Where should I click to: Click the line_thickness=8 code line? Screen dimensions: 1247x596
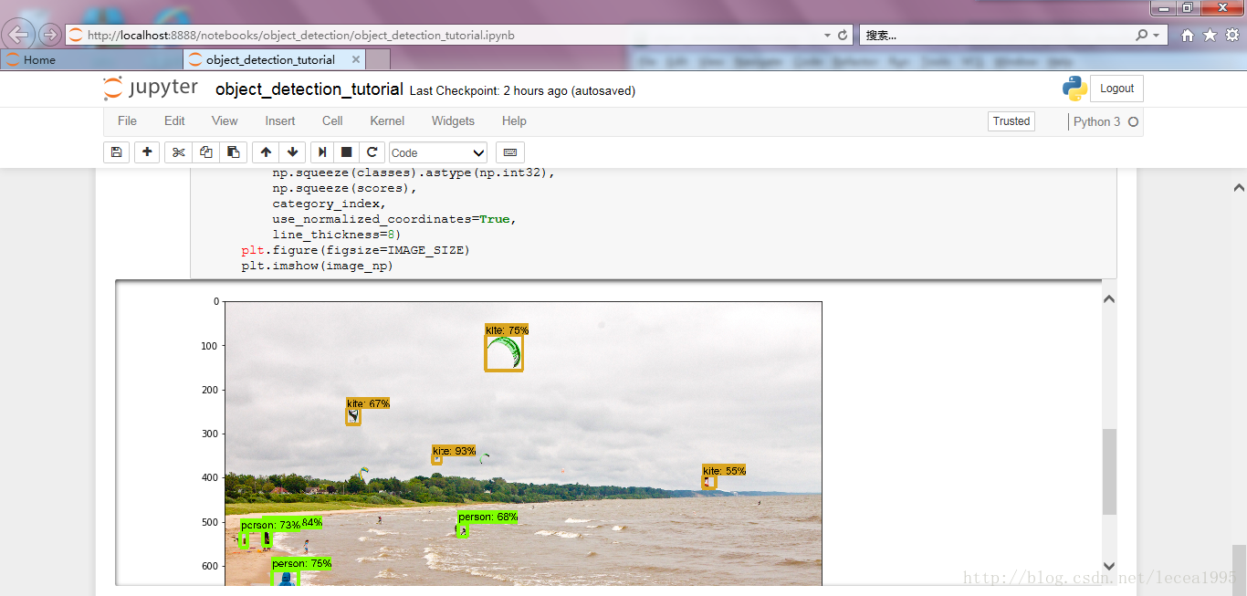tap(336, 235)
